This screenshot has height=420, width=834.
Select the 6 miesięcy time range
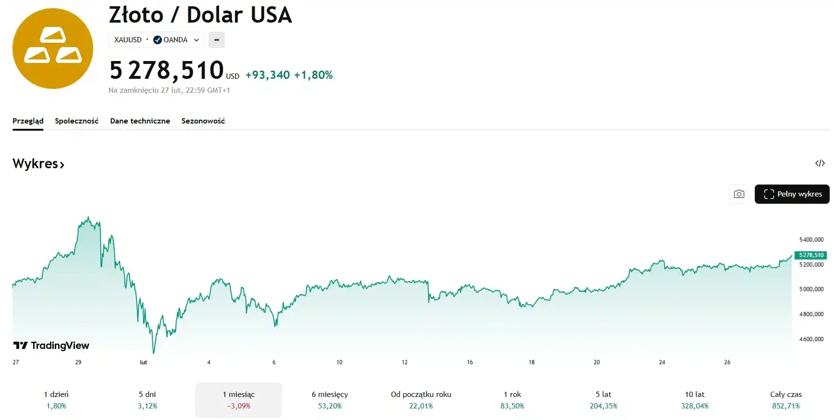pos(330,400)
